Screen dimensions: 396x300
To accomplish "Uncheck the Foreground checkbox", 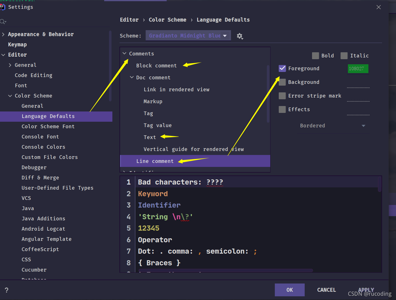I will pos(282,69).
